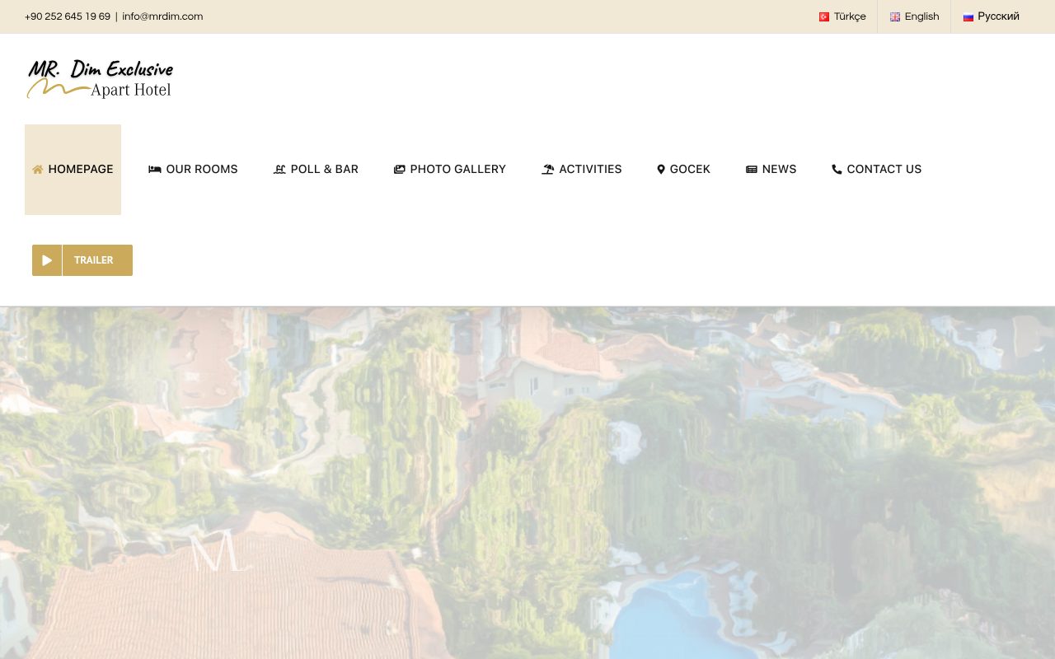This screenshot has width=1055, height=659.
Task: Click the info@mrdim.com email link
Action: click(x=162, y=16)
